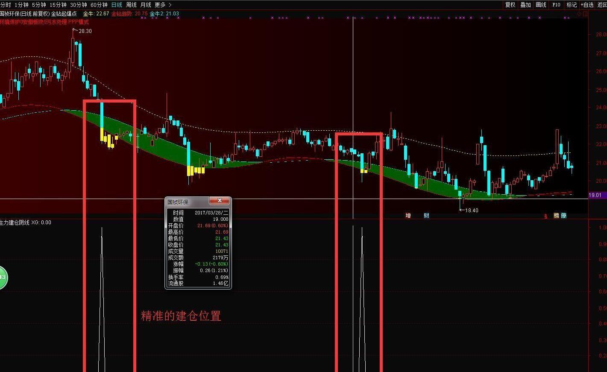Click the 18.40 low price label

pyautogui.click(x=472, y=211)
